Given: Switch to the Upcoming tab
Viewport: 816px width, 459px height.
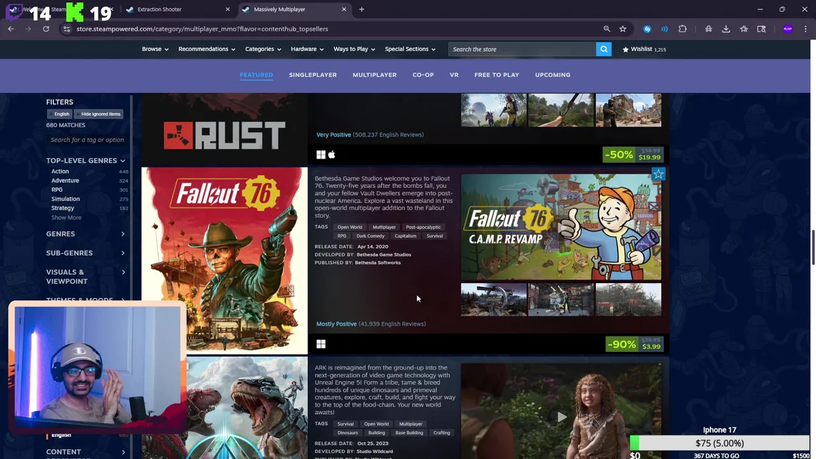Looking at the screenshot, I should coord(553,75).
